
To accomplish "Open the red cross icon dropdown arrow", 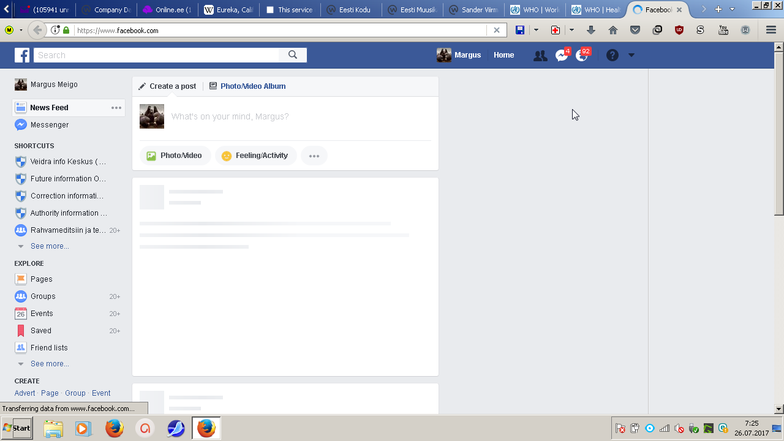I will (571, 30).
